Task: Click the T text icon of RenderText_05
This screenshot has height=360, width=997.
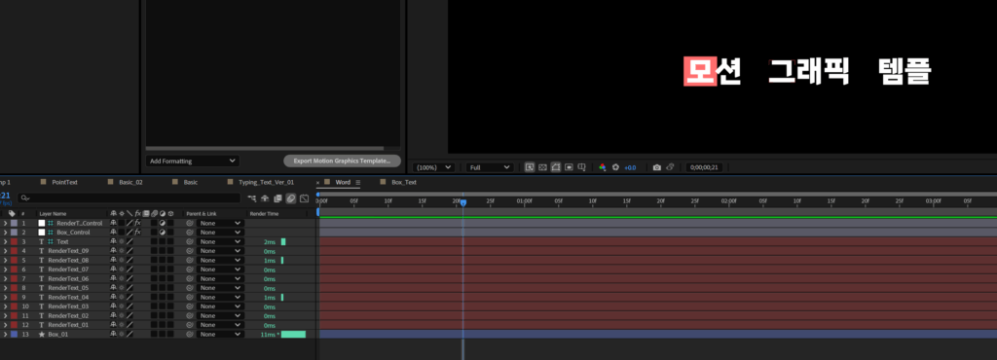Action: 42,288
